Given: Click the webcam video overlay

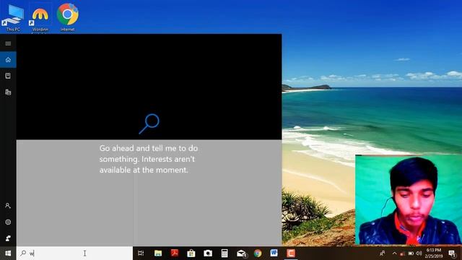Looking at the screenshot, I should [x=409, y=200].
